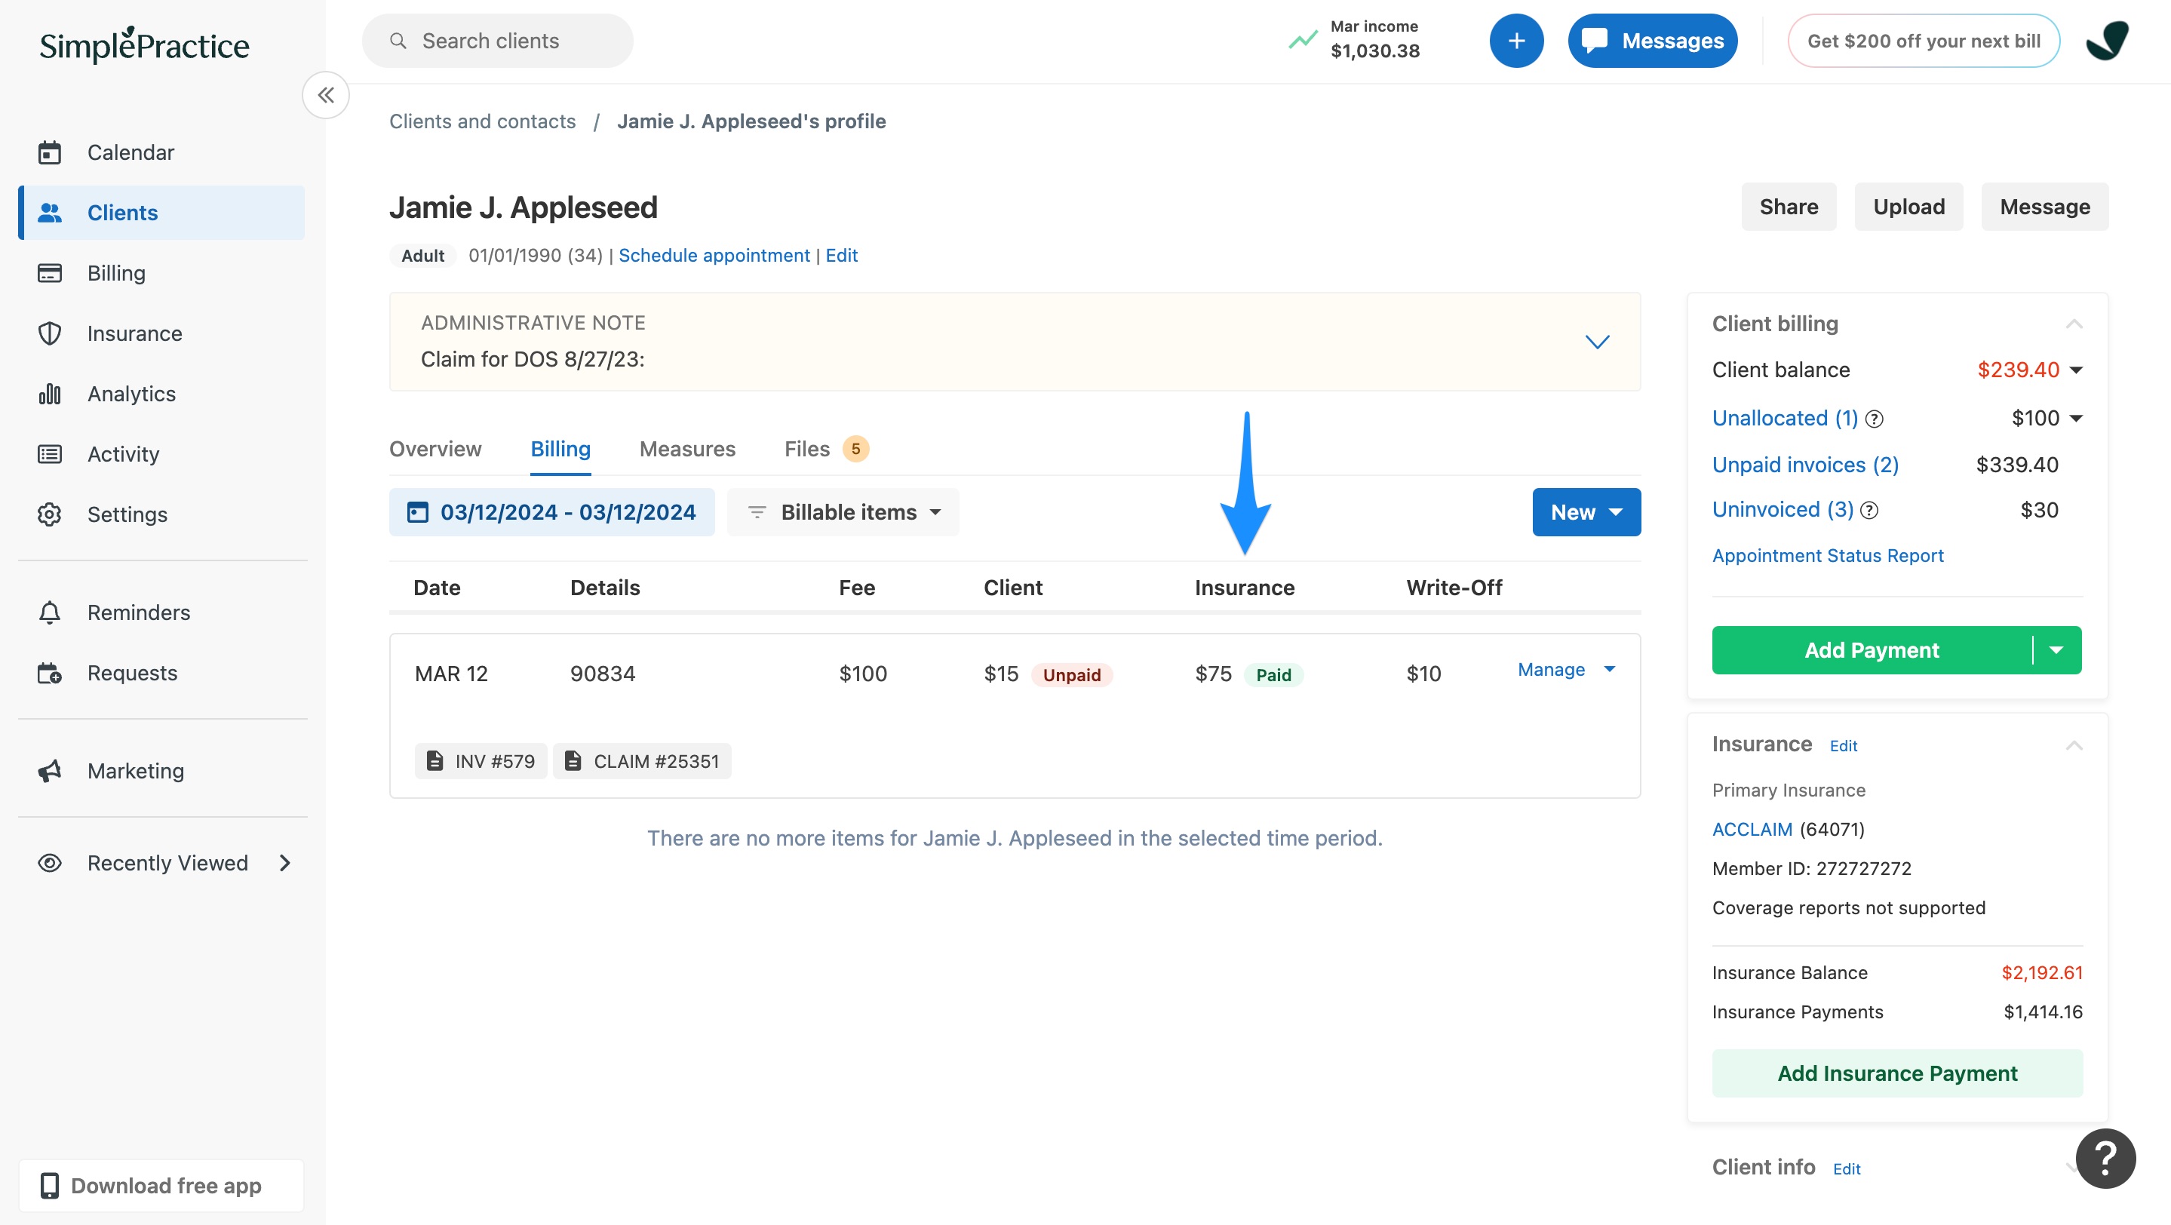2171x1225 pixels.
Task: Click the Add Payment button
Action: tap(1872, 650)
